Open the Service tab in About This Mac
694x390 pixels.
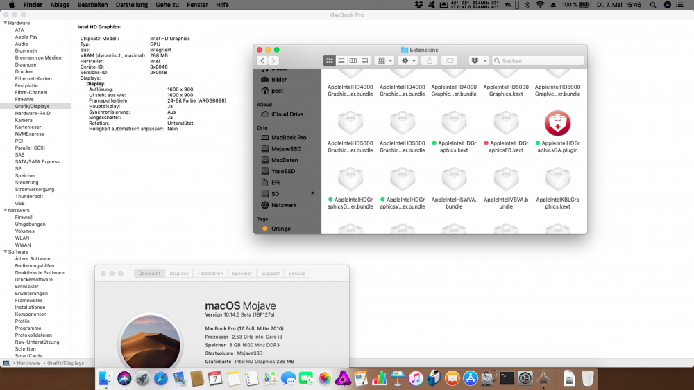coord(297,274)
